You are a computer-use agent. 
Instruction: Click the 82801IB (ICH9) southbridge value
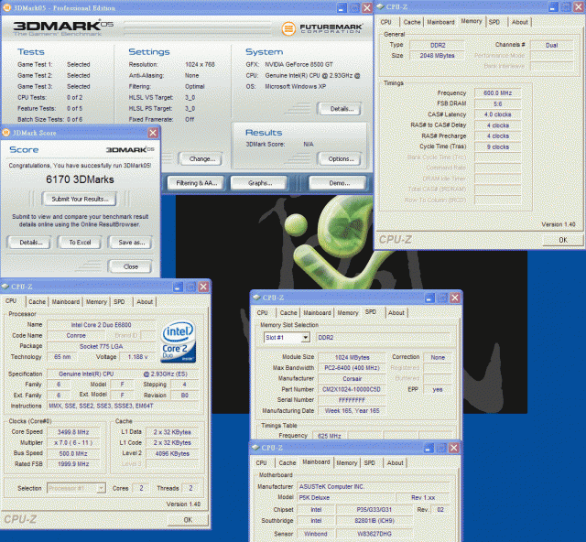pyautogui.click(x=374, y=521)
